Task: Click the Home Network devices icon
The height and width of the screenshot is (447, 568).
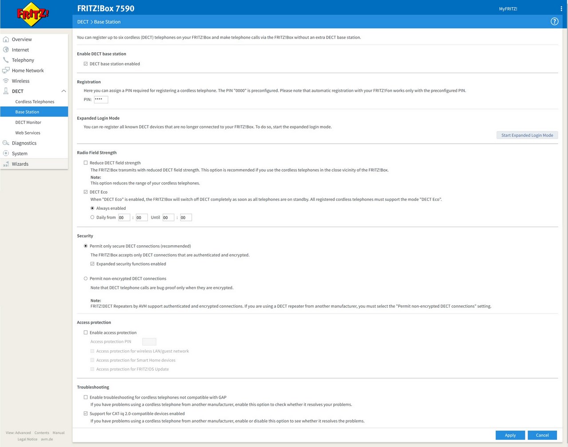Action: coord(6,71)
